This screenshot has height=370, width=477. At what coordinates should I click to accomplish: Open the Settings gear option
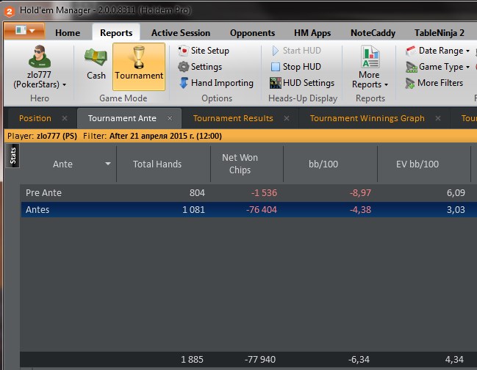[200, 67]
